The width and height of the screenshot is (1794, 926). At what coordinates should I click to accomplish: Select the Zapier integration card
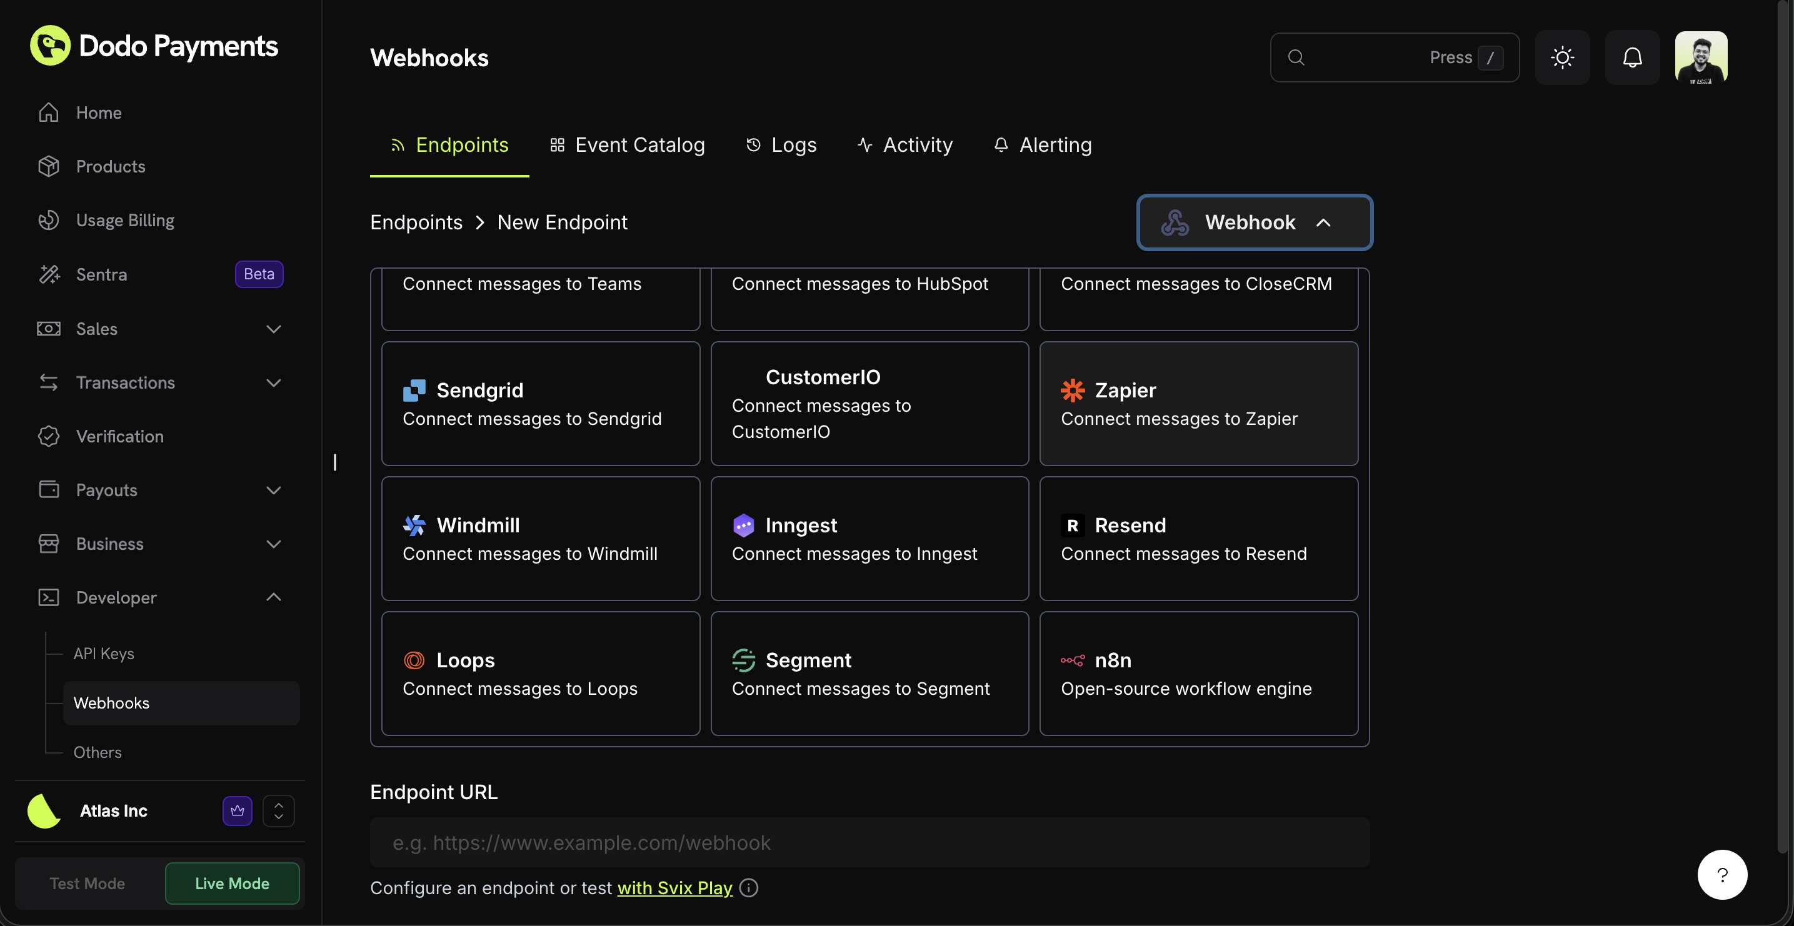[x=1198, y=404]
